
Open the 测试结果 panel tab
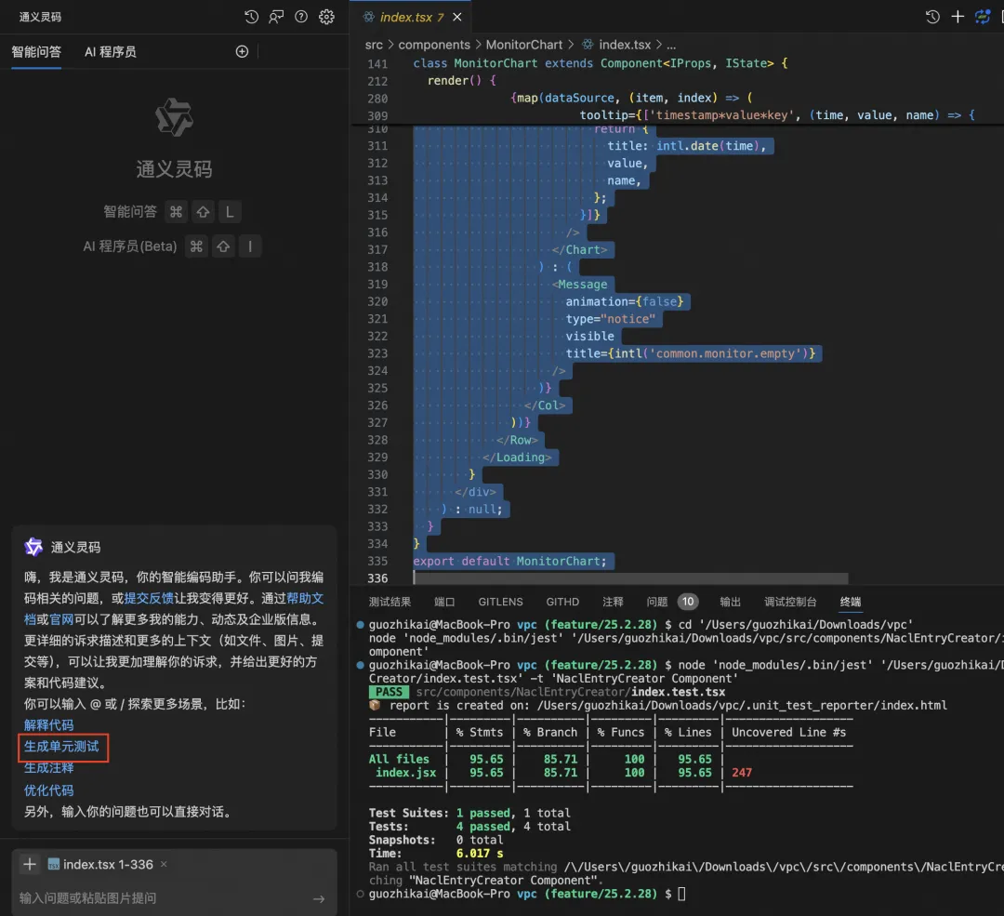[x=390, y=602]
